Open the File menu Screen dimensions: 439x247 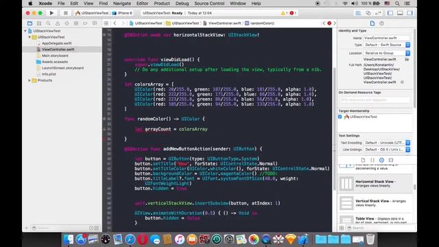click(x=61, y=3)
